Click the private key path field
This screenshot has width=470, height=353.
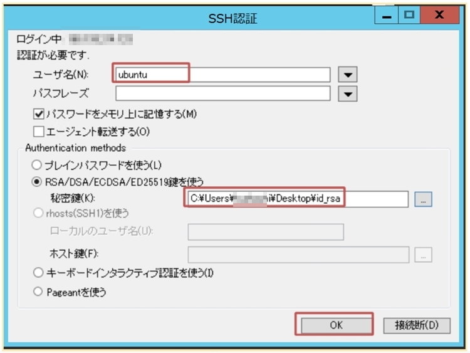(298, 199)
